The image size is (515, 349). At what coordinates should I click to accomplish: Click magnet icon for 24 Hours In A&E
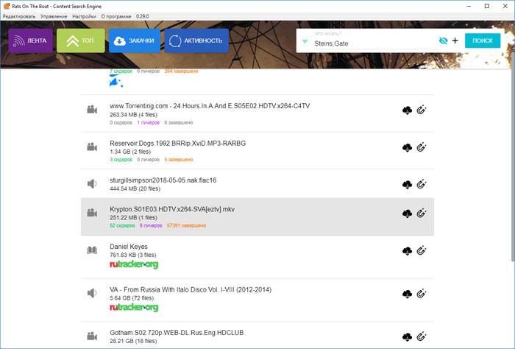(422, 110)
